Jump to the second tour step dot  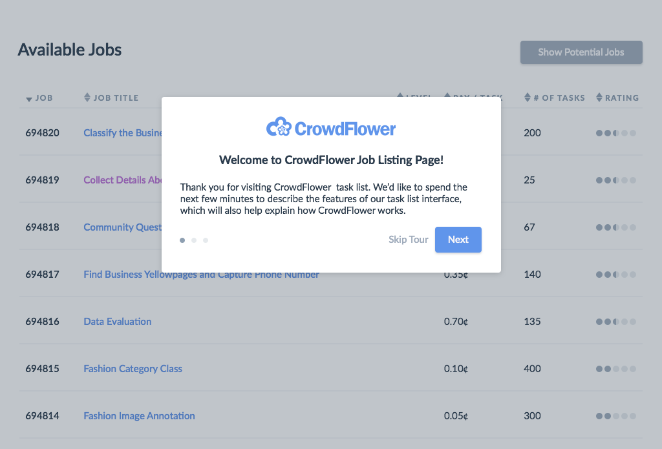194,240
